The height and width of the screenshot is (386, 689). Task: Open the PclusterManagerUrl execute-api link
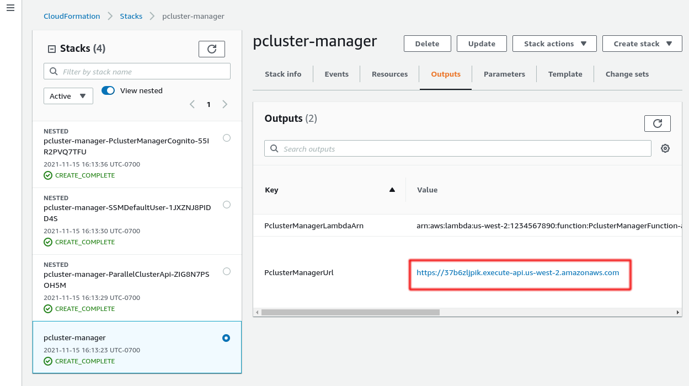(x=517, y=272)
